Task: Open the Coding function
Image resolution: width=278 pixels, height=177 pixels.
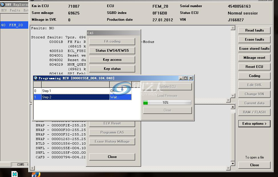Action: pyautogui.click(x=254, y=76)
